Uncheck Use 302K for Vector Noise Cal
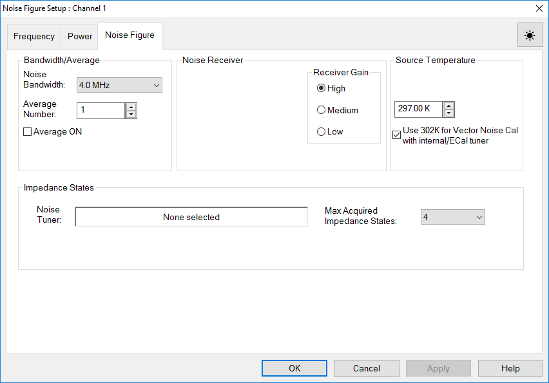Image resolution: width=549 pixels, height=383 pixels. pos(397,135)
